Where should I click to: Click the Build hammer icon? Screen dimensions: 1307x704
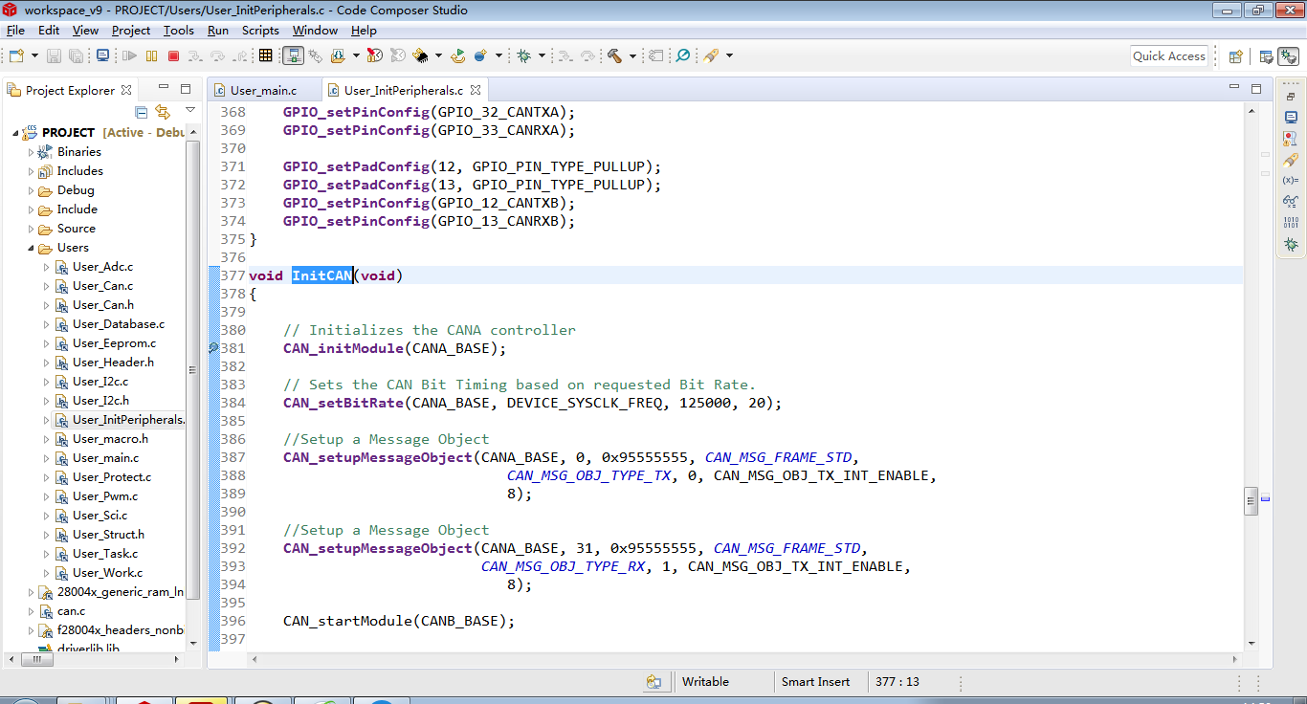[x=615, y=55]
